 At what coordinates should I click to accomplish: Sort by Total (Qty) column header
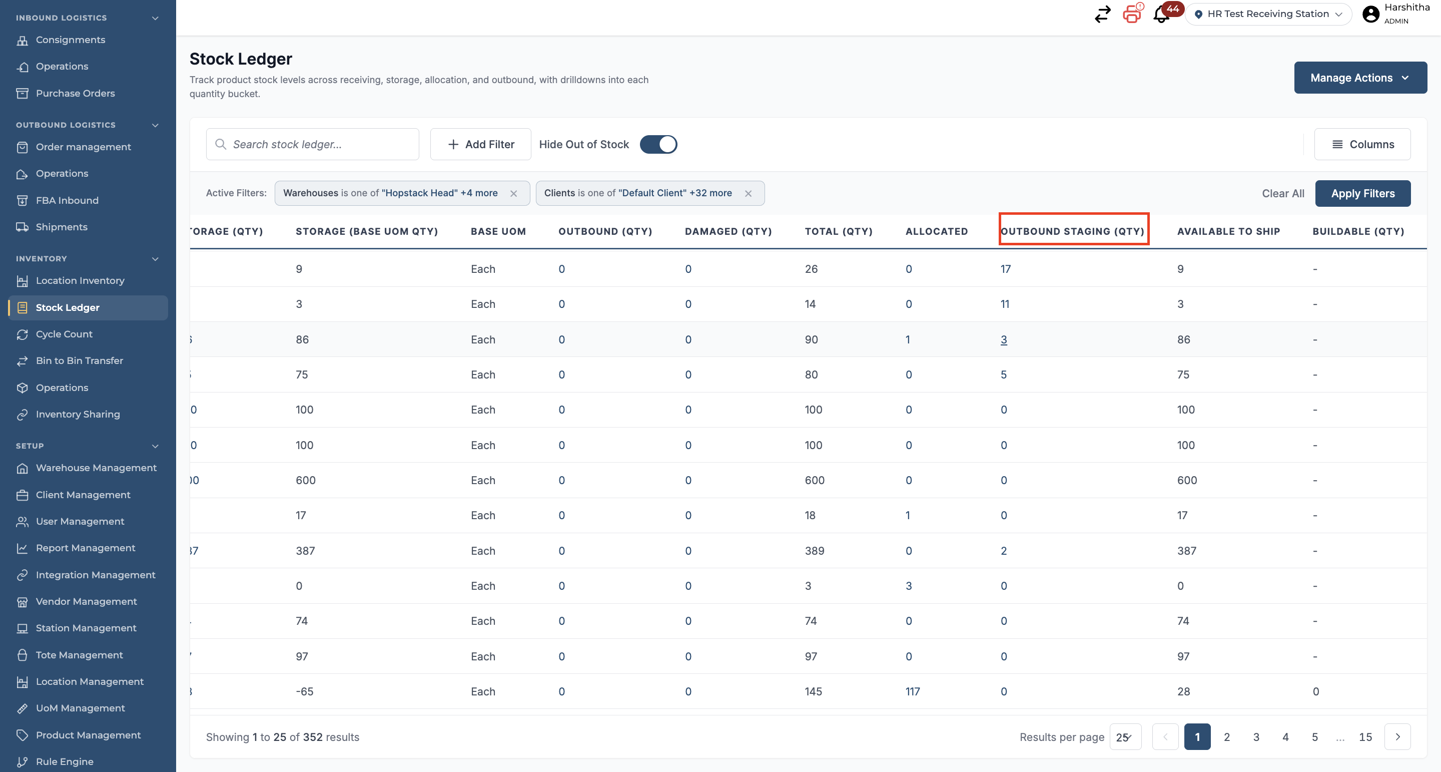[839, 231]
